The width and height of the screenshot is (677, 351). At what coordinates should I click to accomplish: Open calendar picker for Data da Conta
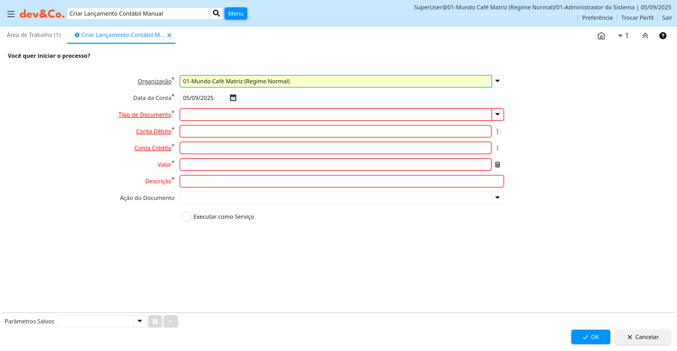point(233,98)
